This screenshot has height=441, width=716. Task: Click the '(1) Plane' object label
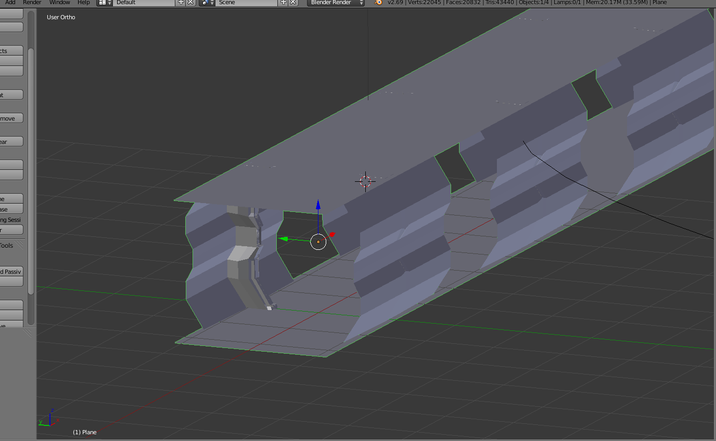(x=84, y=432)
